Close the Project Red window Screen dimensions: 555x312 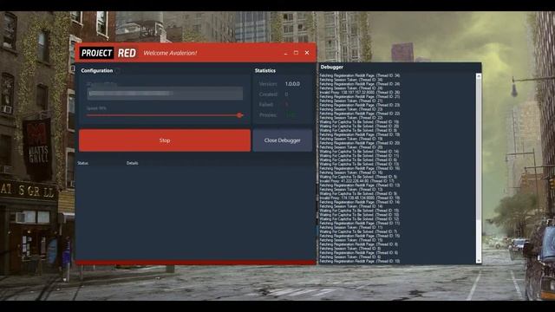(307, 53)
